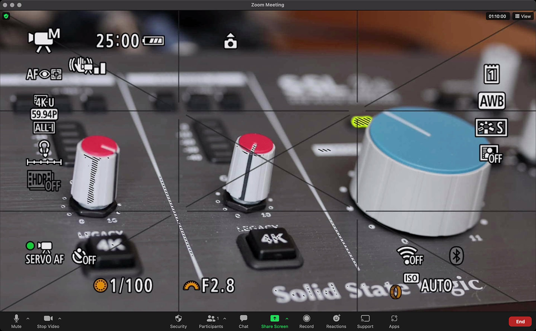Click the F2.8 aperture readout
The height and width of the screenshot is (331, 536).
pos(217,286)
